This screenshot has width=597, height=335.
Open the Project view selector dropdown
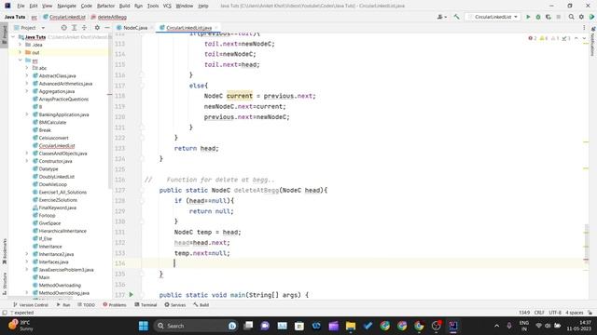pos(29,28)
